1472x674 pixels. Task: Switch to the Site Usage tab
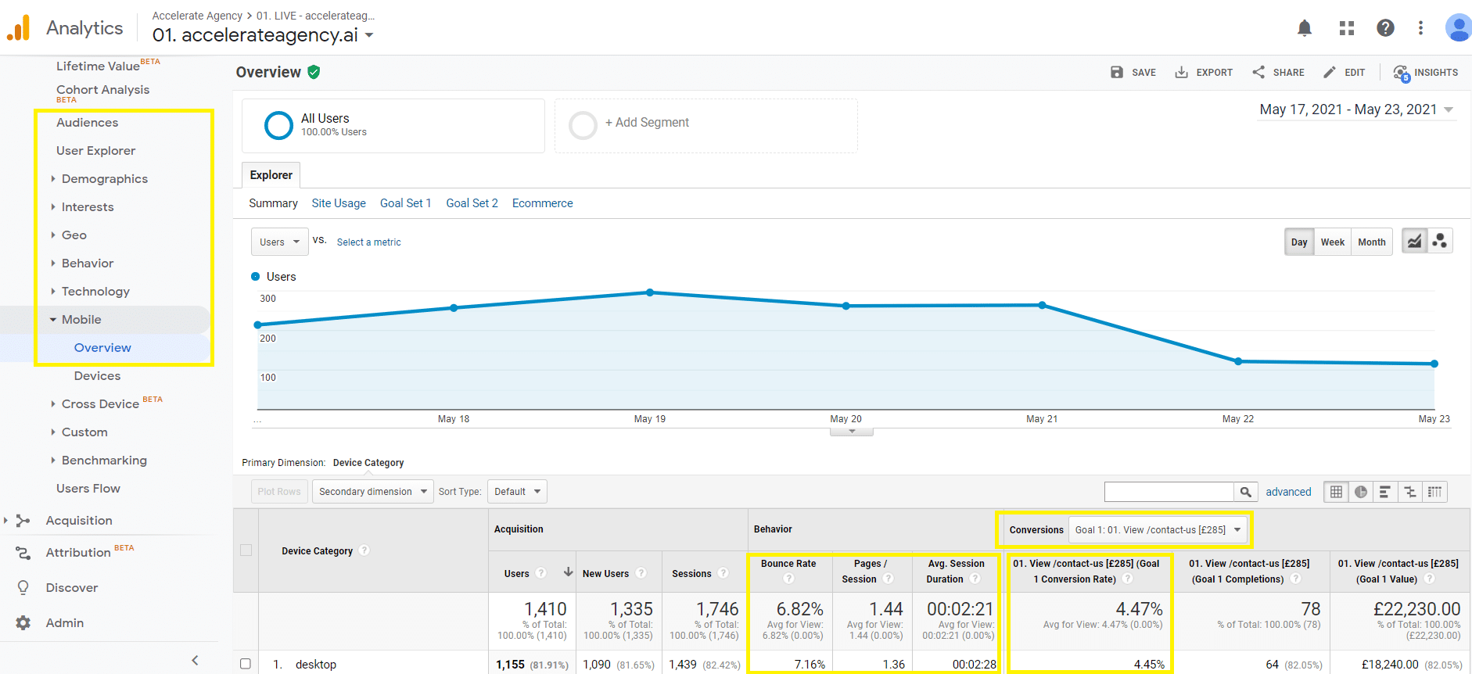pos(338,203)
